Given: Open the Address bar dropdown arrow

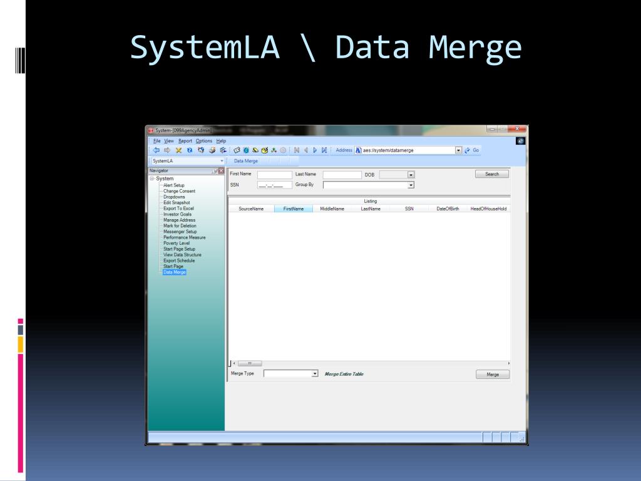Looking at the screenshot, I should [x=458, y=150].
